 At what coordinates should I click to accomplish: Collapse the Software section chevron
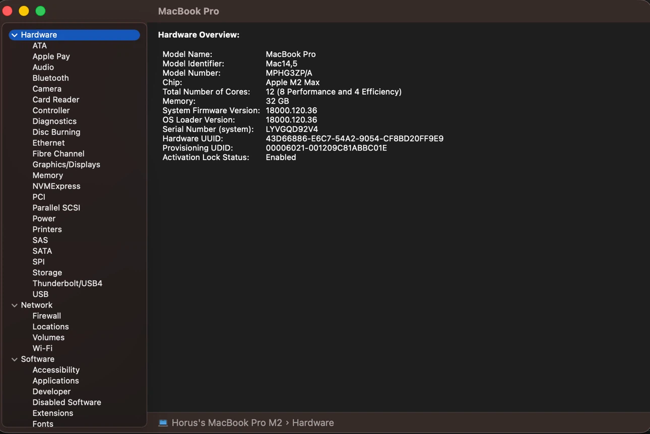(15, 359)
